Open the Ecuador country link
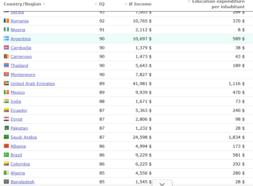 19,111
